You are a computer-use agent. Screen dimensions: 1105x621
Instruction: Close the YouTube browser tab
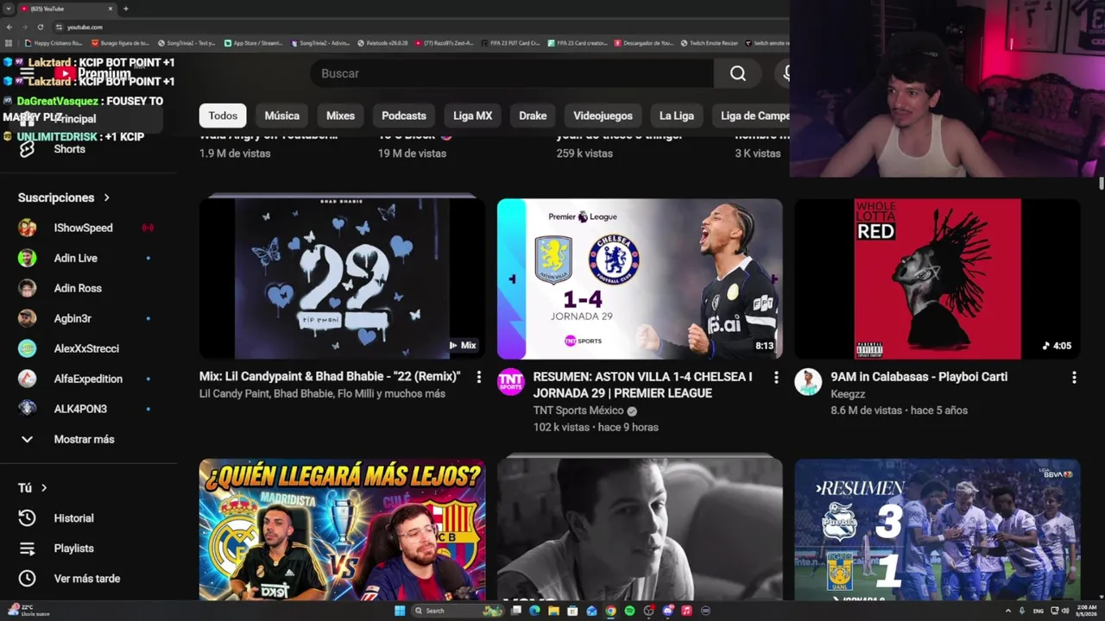pos(110,9)
